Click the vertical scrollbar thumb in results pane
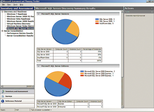Image resolution: width=154 pixels, height=112 pixels. (122, 45)
